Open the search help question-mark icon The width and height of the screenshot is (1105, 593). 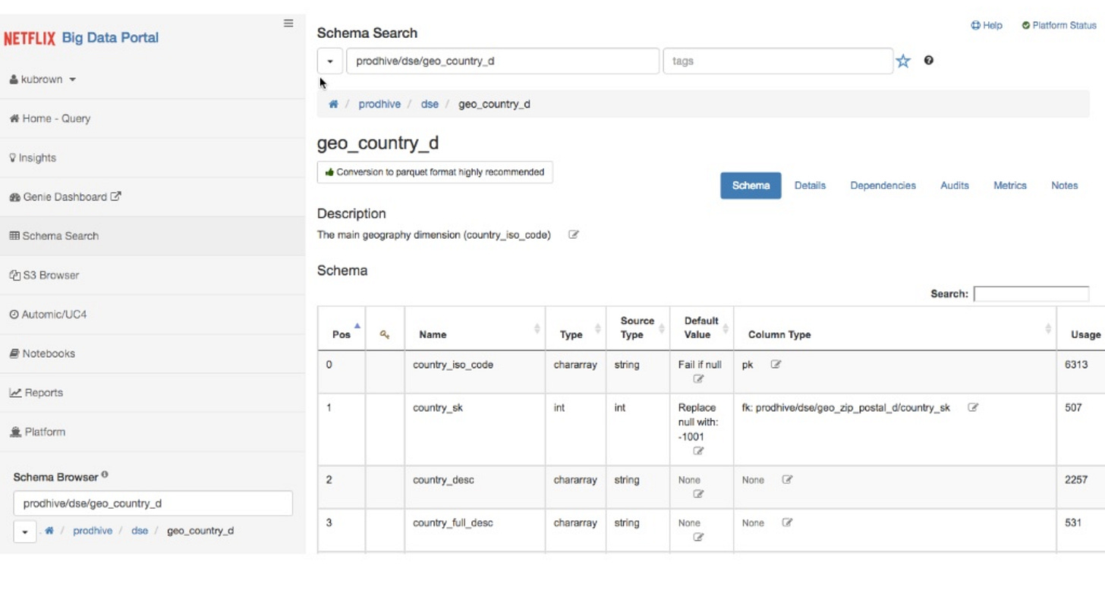pyautogui.click(x=928, y=61)
